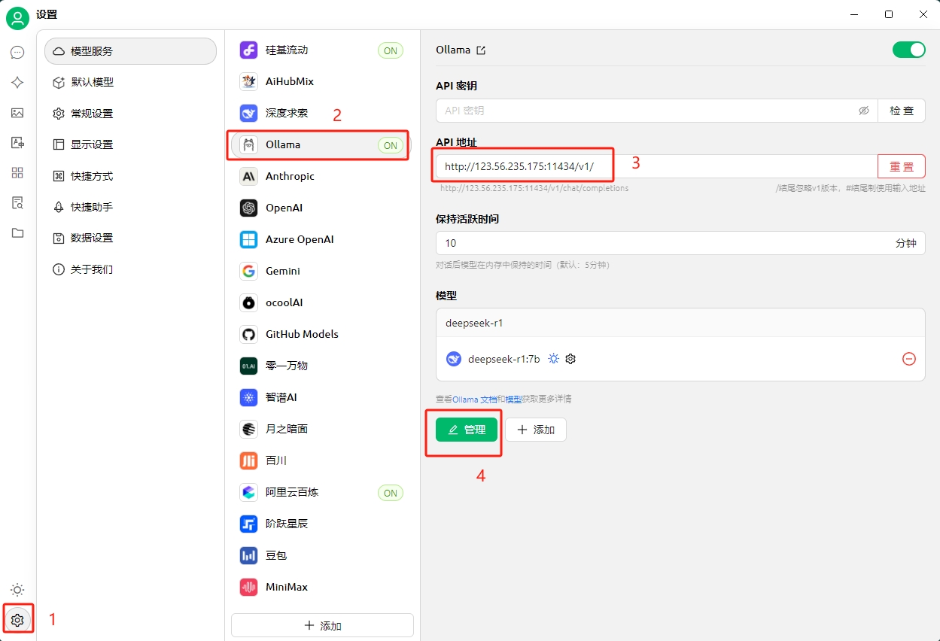The width and height of the screenshot is (940, 641).
Task: Select the Ollama provider
Action: point(321,144)
